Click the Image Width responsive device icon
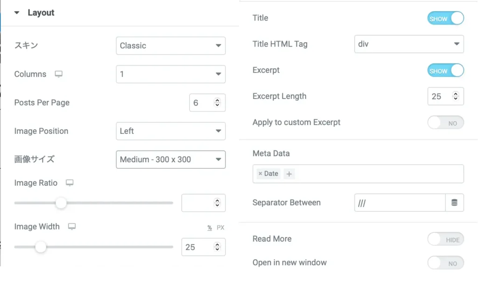 tap(72, 227)
